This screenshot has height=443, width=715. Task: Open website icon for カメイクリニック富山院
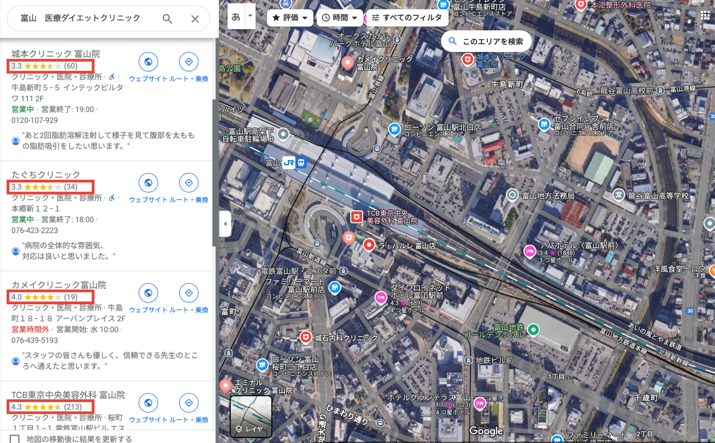tap(148, 293)
